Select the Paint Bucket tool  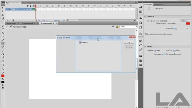tap(3, 54)
